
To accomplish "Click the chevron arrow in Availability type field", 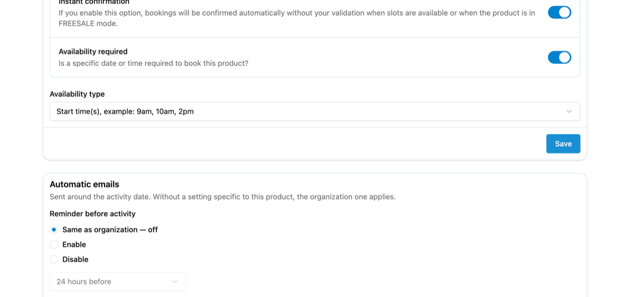I will coord(569,112).
